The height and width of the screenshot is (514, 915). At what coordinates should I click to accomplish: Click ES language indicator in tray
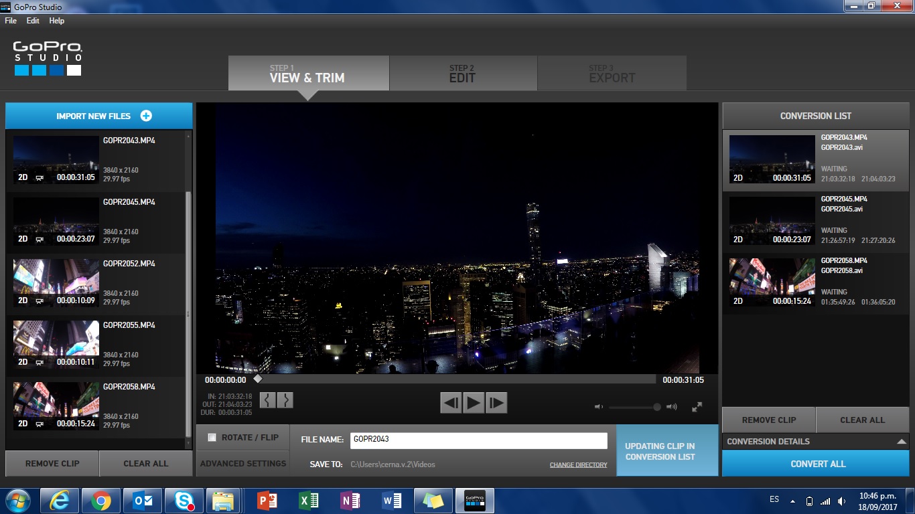(774, 500)
